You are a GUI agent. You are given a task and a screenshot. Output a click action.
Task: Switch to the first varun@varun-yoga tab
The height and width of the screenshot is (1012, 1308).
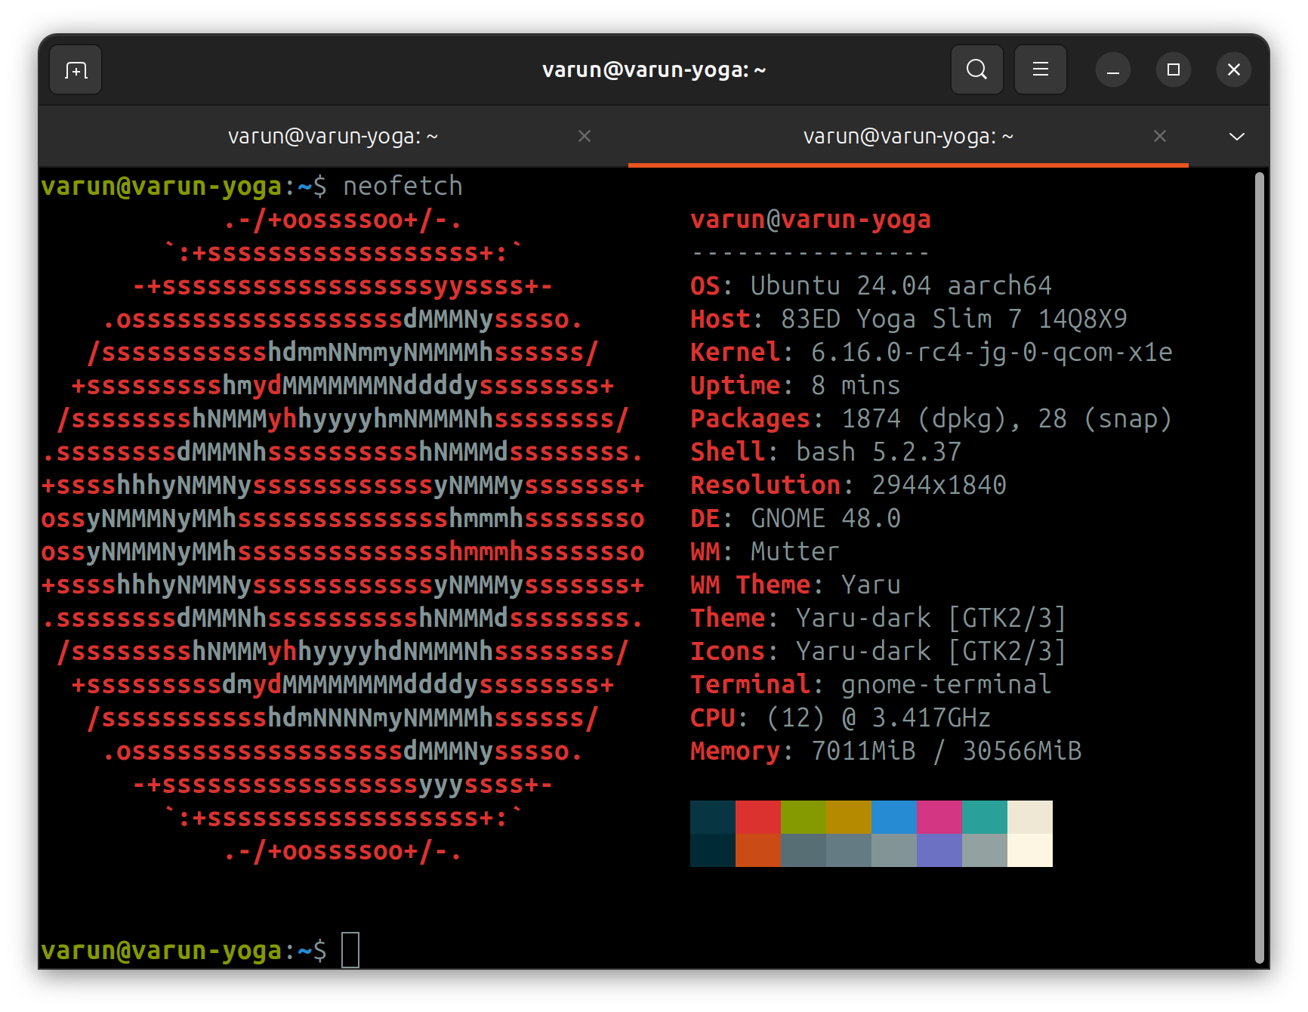(x=333, y=136)
